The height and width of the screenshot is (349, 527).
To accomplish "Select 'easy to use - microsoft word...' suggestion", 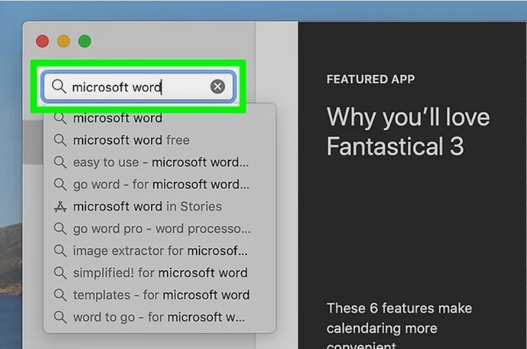I will point(159,162).
